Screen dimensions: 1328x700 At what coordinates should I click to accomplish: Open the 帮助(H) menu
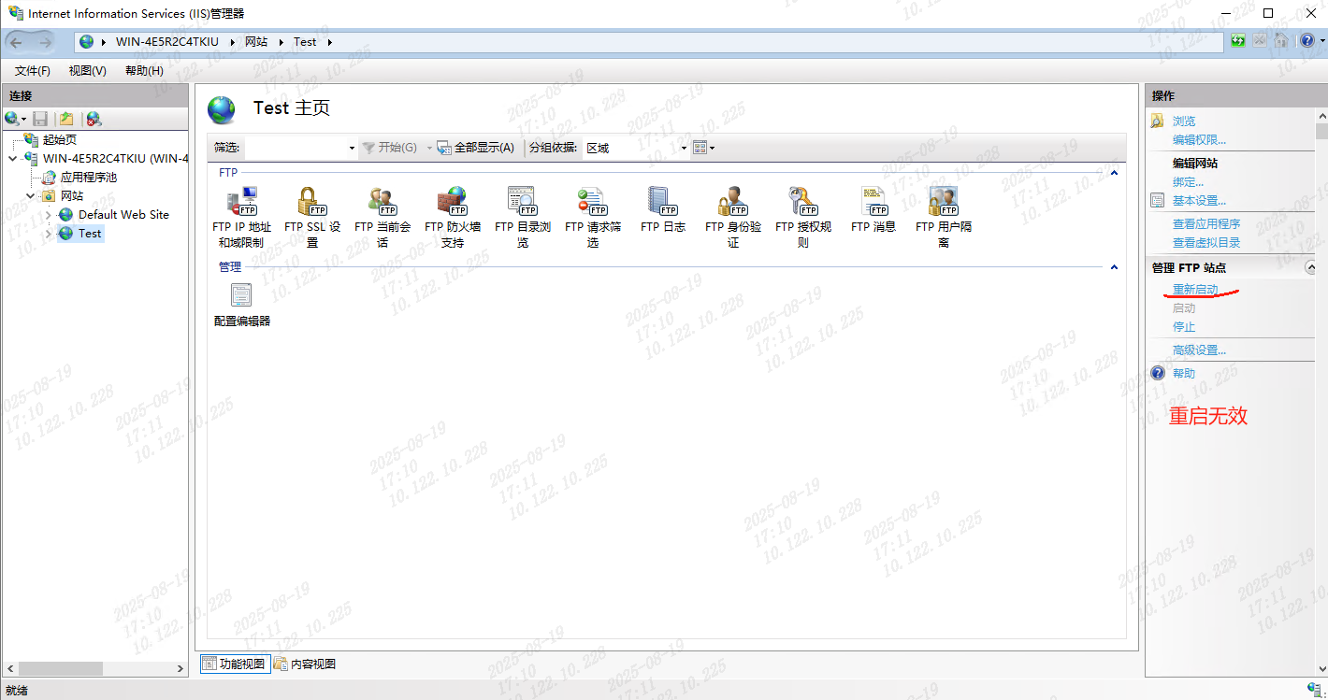[x=144, y=71]
